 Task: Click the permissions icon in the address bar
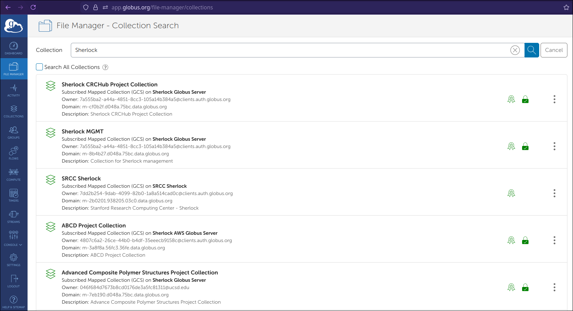105,7
